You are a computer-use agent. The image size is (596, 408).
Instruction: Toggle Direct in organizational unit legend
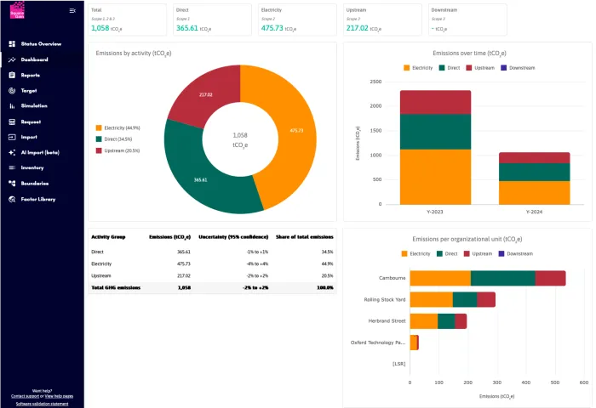tap(447, 253)
